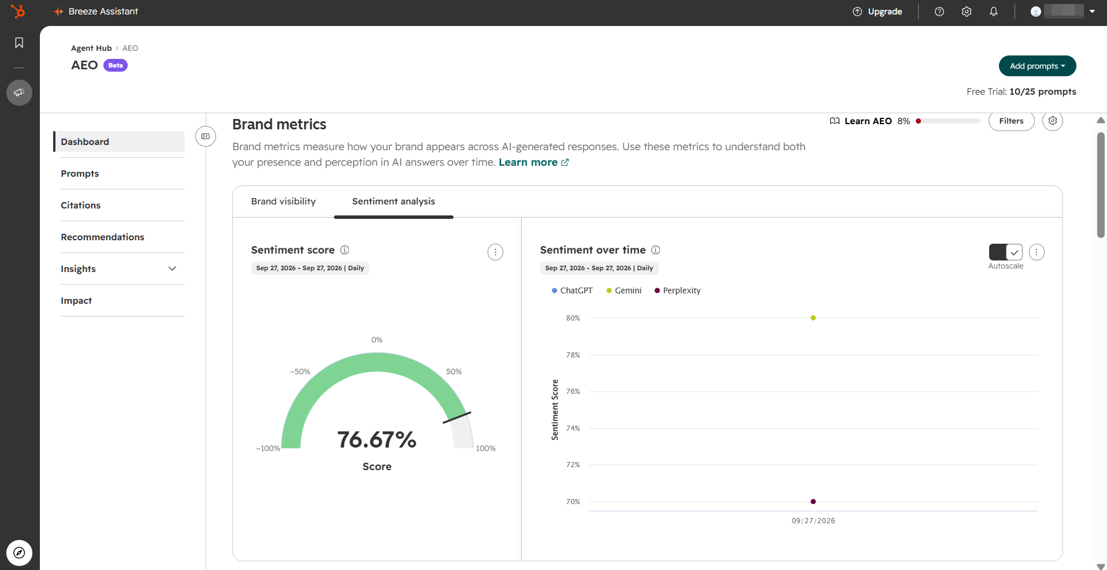Expand the Insights section chevron
The image size is (1107, 570).
tap(172, 269)
